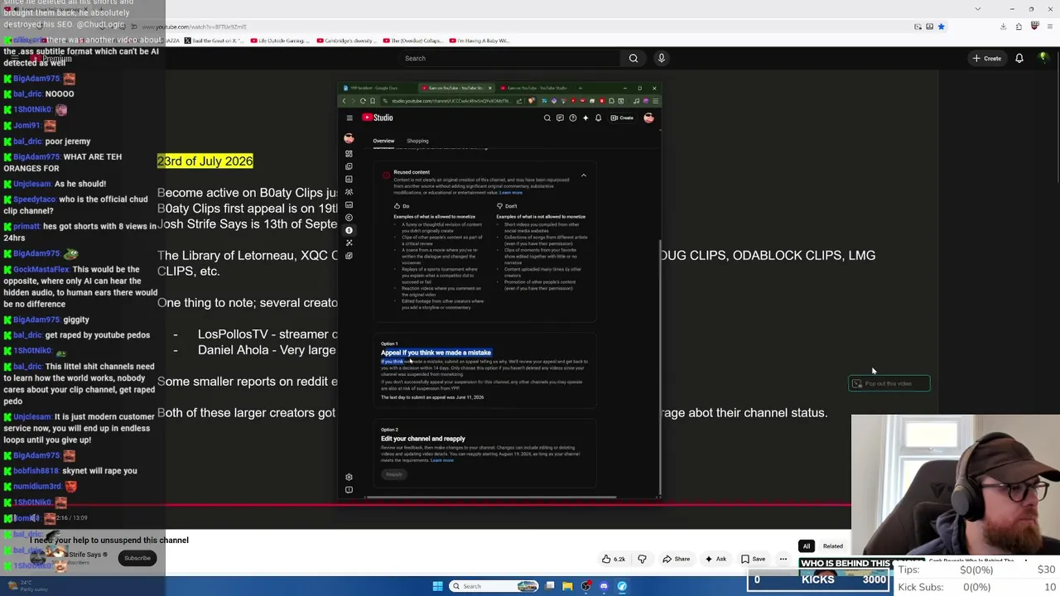
Task: Click the bookmark star in address bar
Action: pyautogui.click(x=941, y=26)
